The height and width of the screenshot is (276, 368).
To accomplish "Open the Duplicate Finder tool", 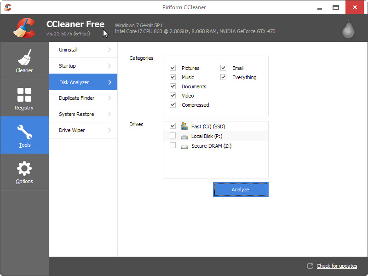I will 83,98.
